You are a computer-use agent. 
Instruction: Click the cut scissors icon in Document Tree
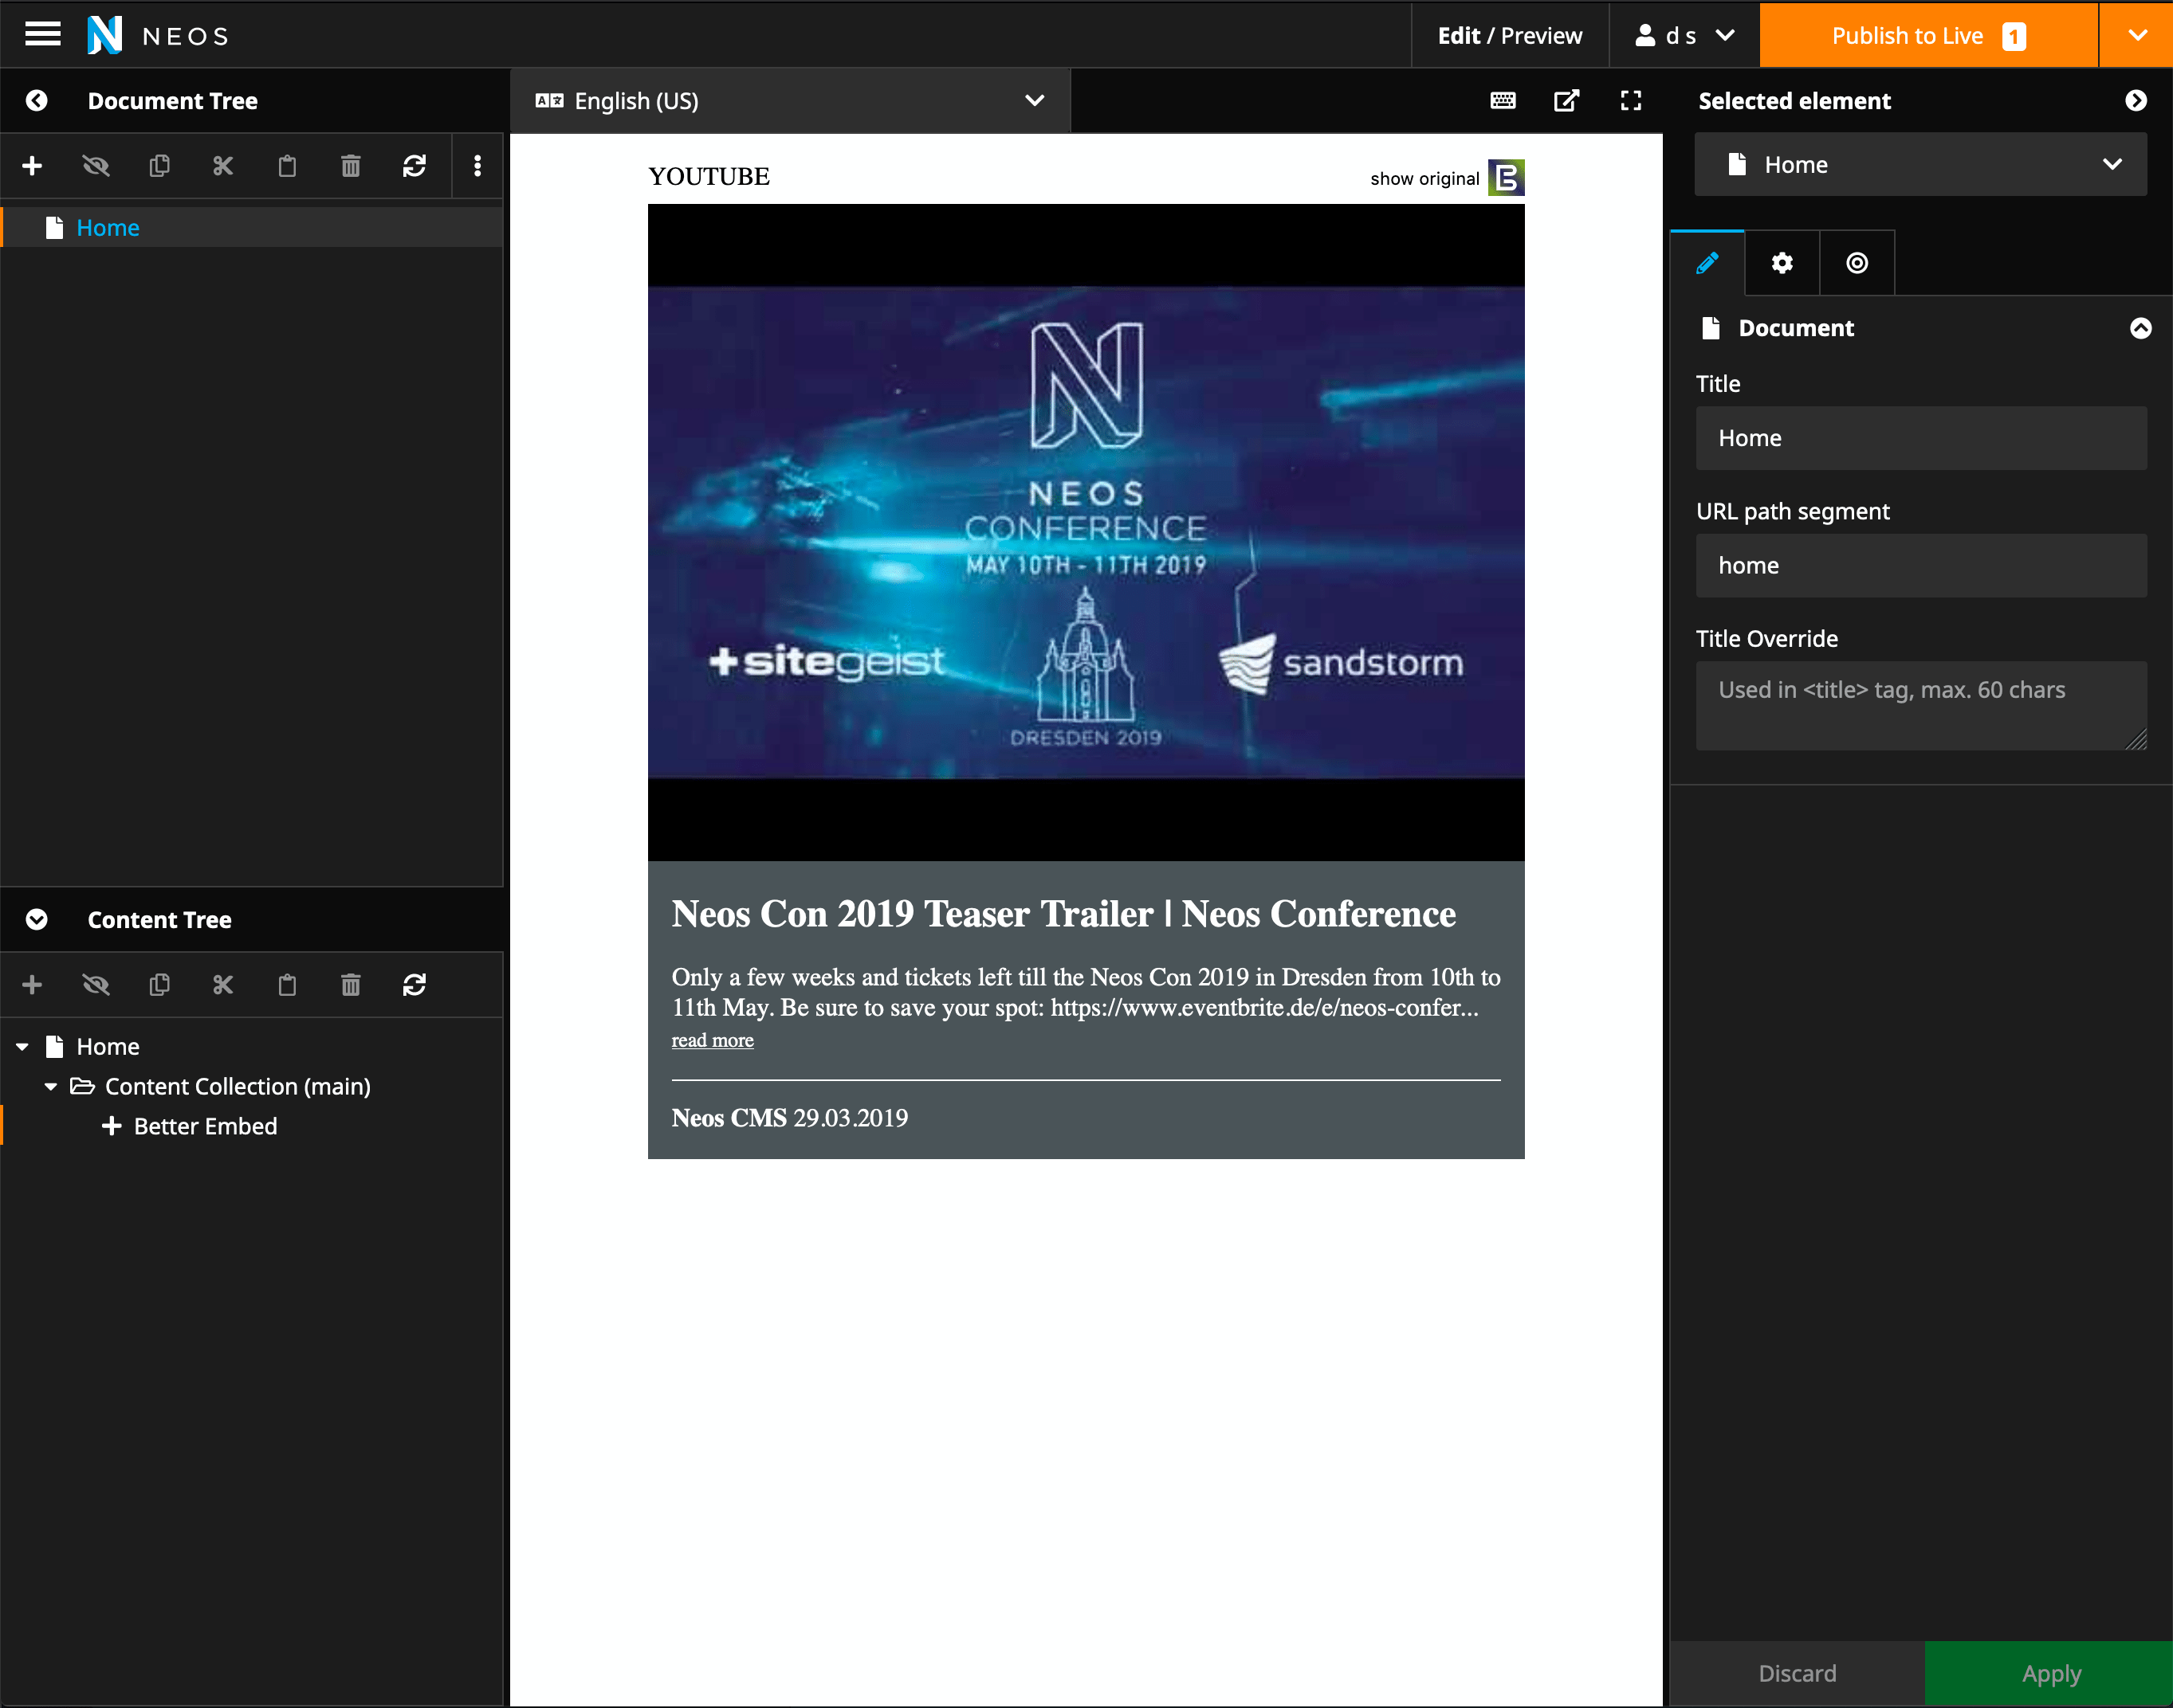click(x=223, y=166)
